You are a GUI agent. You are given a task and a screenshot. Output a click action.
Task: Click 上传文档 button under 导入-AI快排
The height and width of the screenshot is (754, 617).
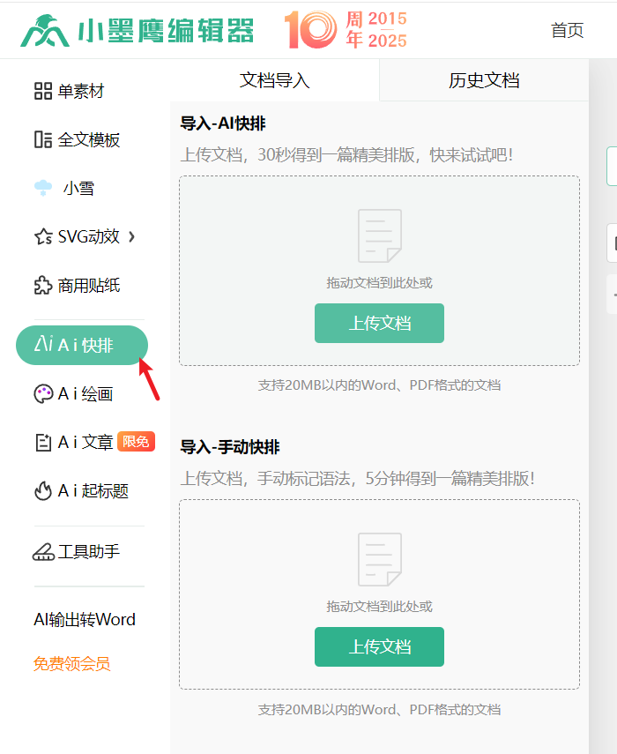click(379, 323)
